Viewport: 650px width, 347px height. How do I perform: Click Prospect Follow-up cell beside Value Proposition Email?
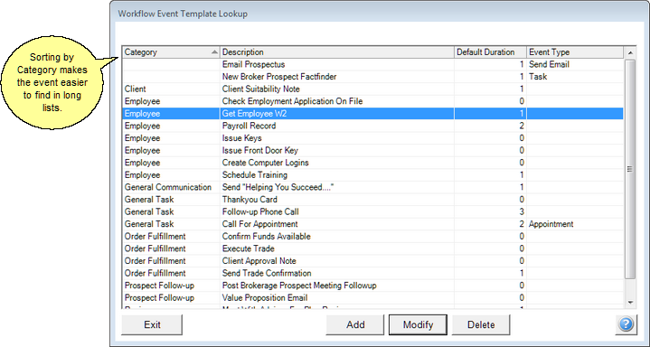pos(171,297)
